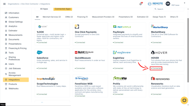Open the chat support bubble
Image resolution: width=189 pixels, height=106 pixels.
coord(184,100)
